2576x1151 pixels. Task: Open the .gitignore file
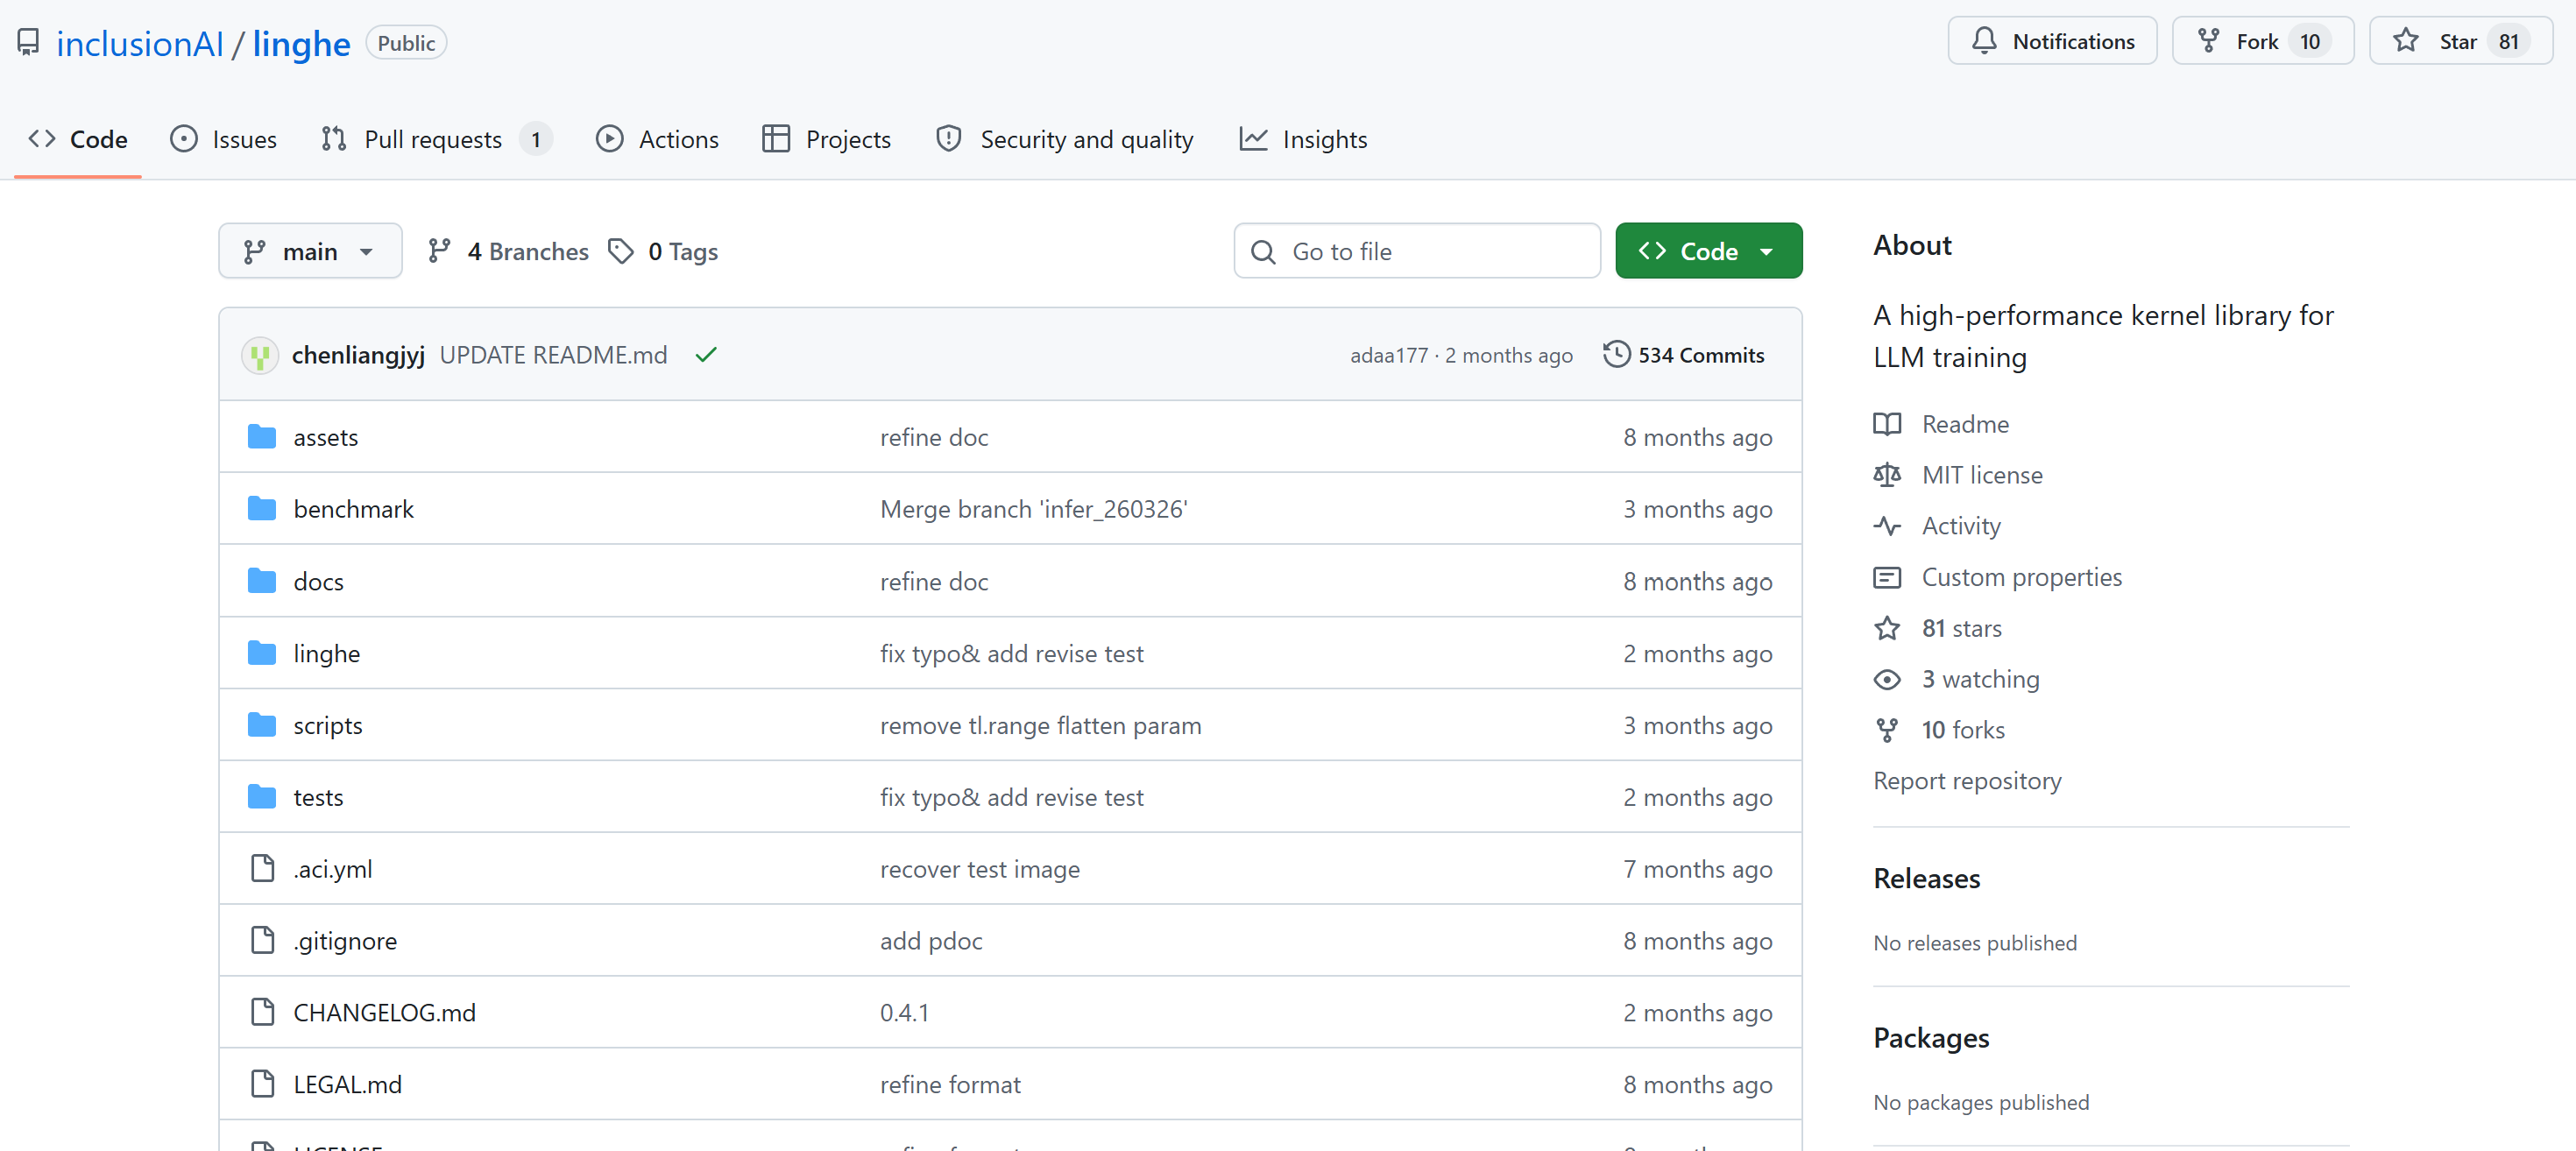tap(345, 941)
